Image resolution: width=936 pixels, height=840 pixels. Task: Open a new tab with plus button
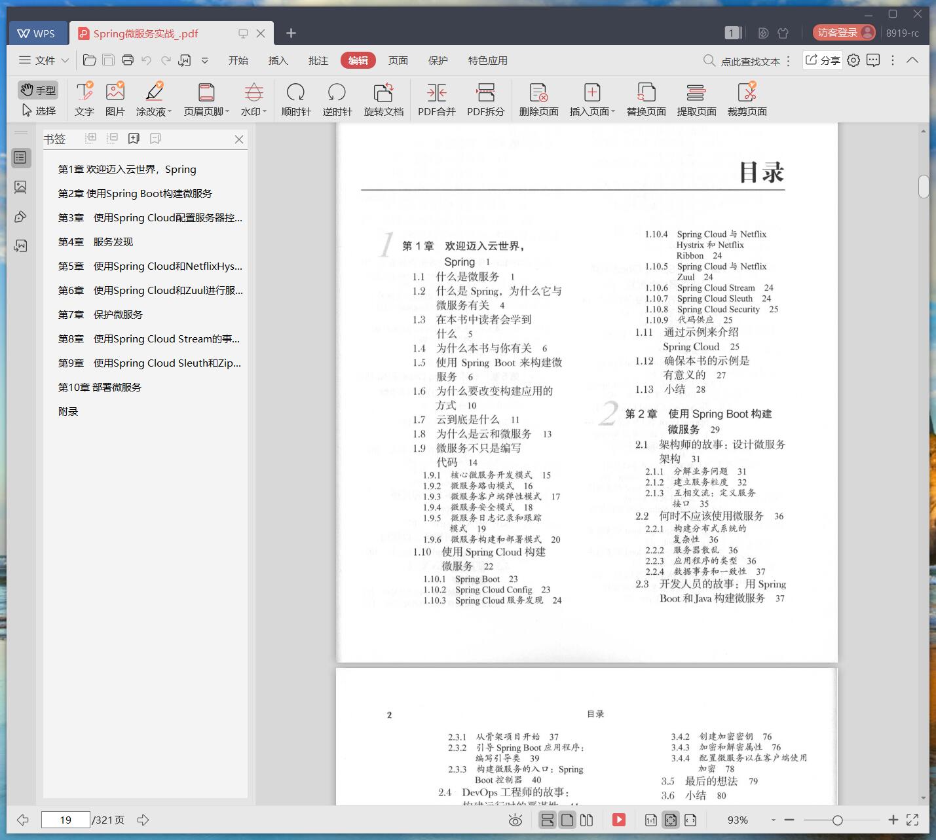[291, 33]
